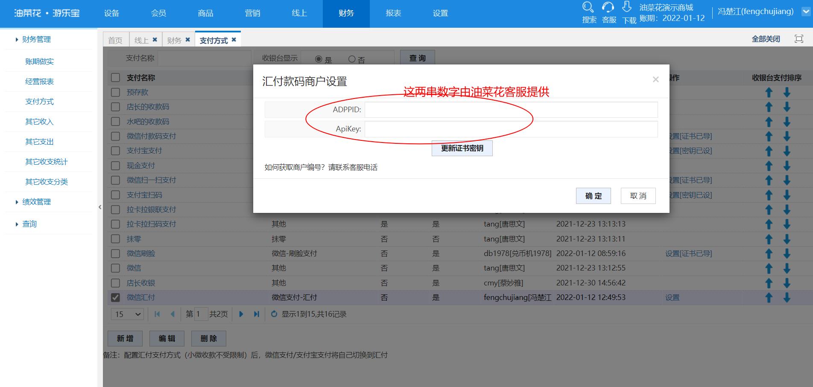
Task: Click the 查询 search button
Action: point(418,58)
